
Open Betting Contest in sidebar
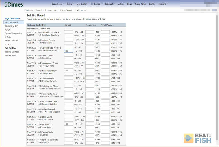(x=11, y=52)
